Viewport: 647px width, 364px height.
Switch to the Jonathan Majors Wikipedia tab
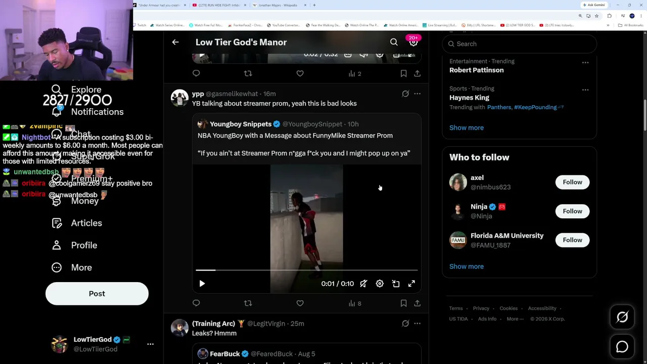[x=278, y=5]
